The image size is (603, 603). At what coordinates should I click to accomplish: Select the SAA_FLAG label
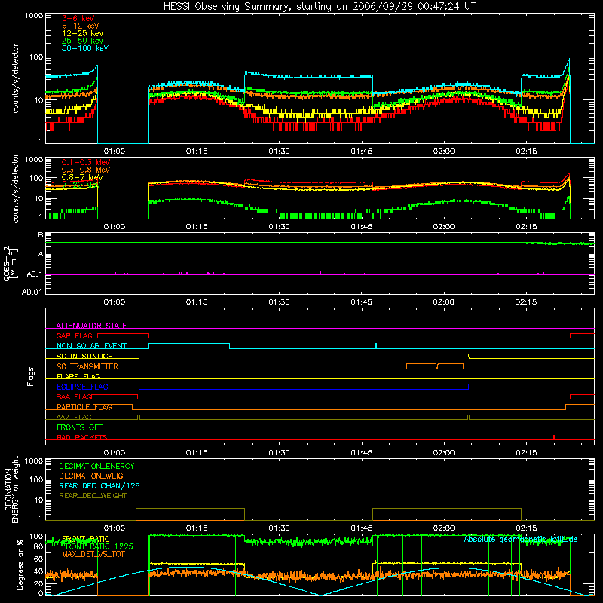(x=74, y=396)
